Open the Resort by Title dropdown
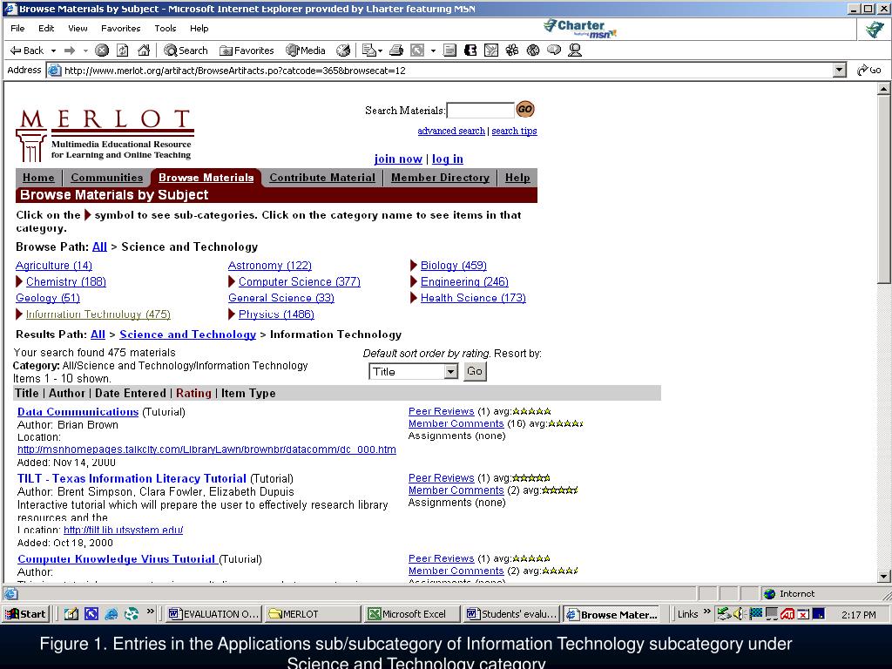 (x=413, y=371)
